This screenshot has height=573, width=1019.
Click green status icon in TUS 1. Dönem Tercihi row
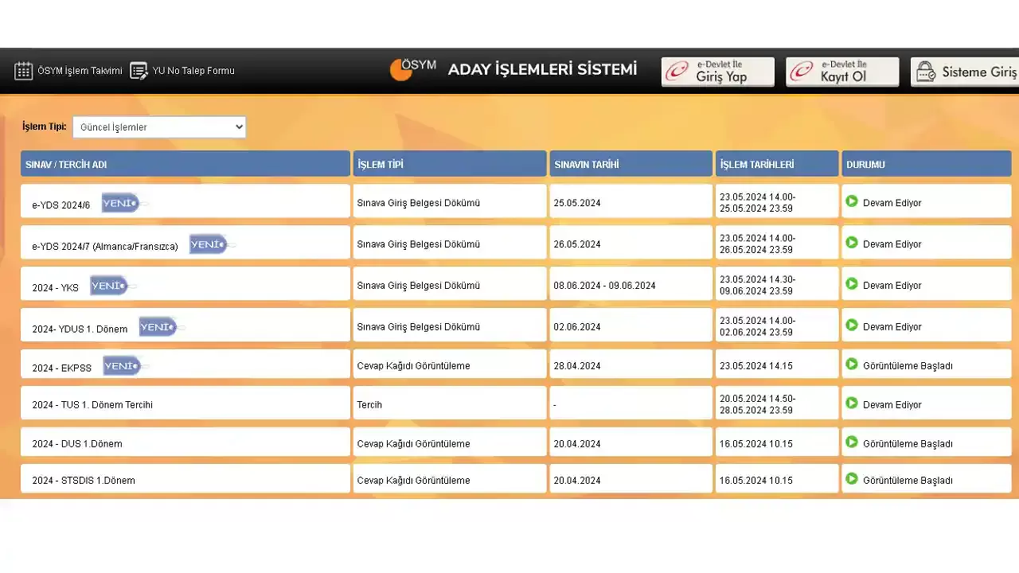(x=852, y=403)
